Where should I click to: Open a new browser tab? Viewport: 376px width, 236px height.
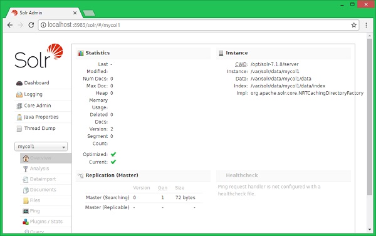pyautogui.click(x=89, y=13)
